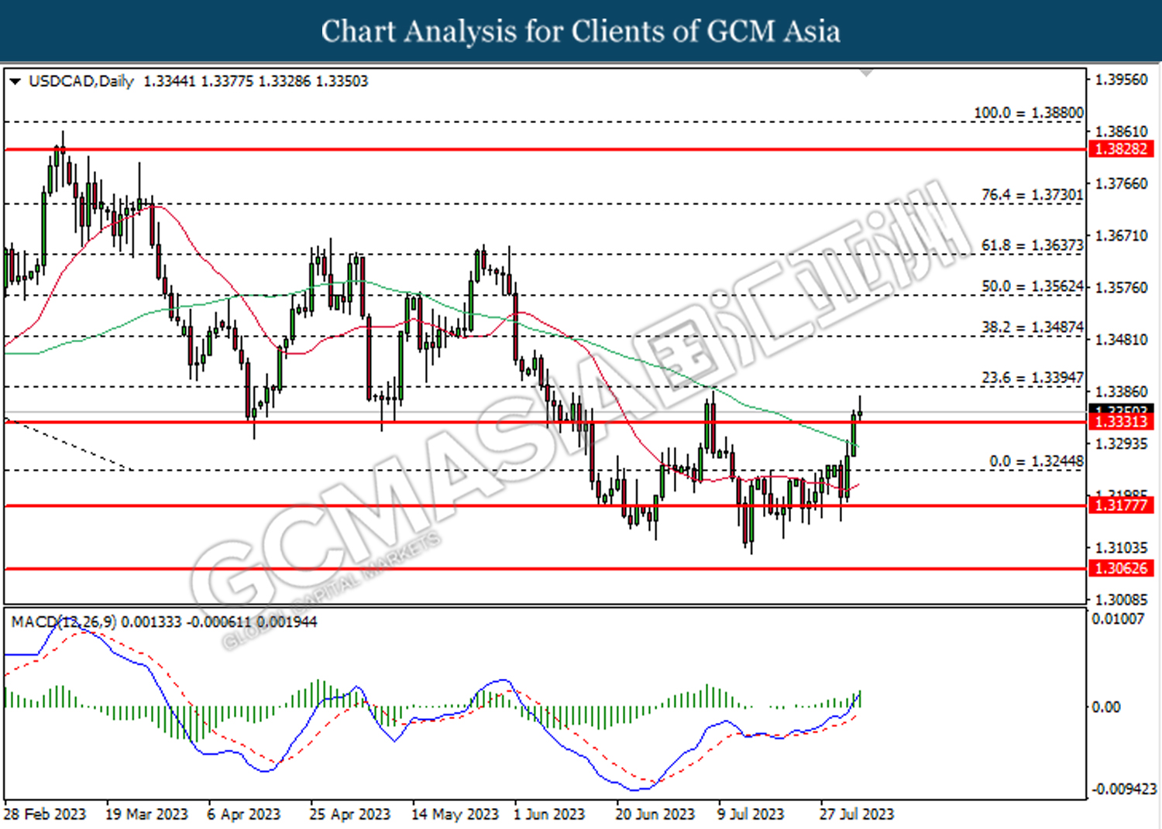Click the current price tag on the axis
Viewport: 1162px width, 829px height.
pos(1121,409)
